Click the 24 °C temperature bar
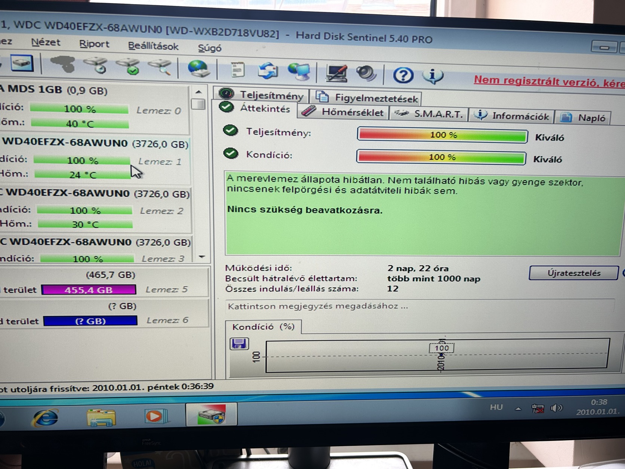This screenshot has width=625, height=469. (x=83, y=175)
